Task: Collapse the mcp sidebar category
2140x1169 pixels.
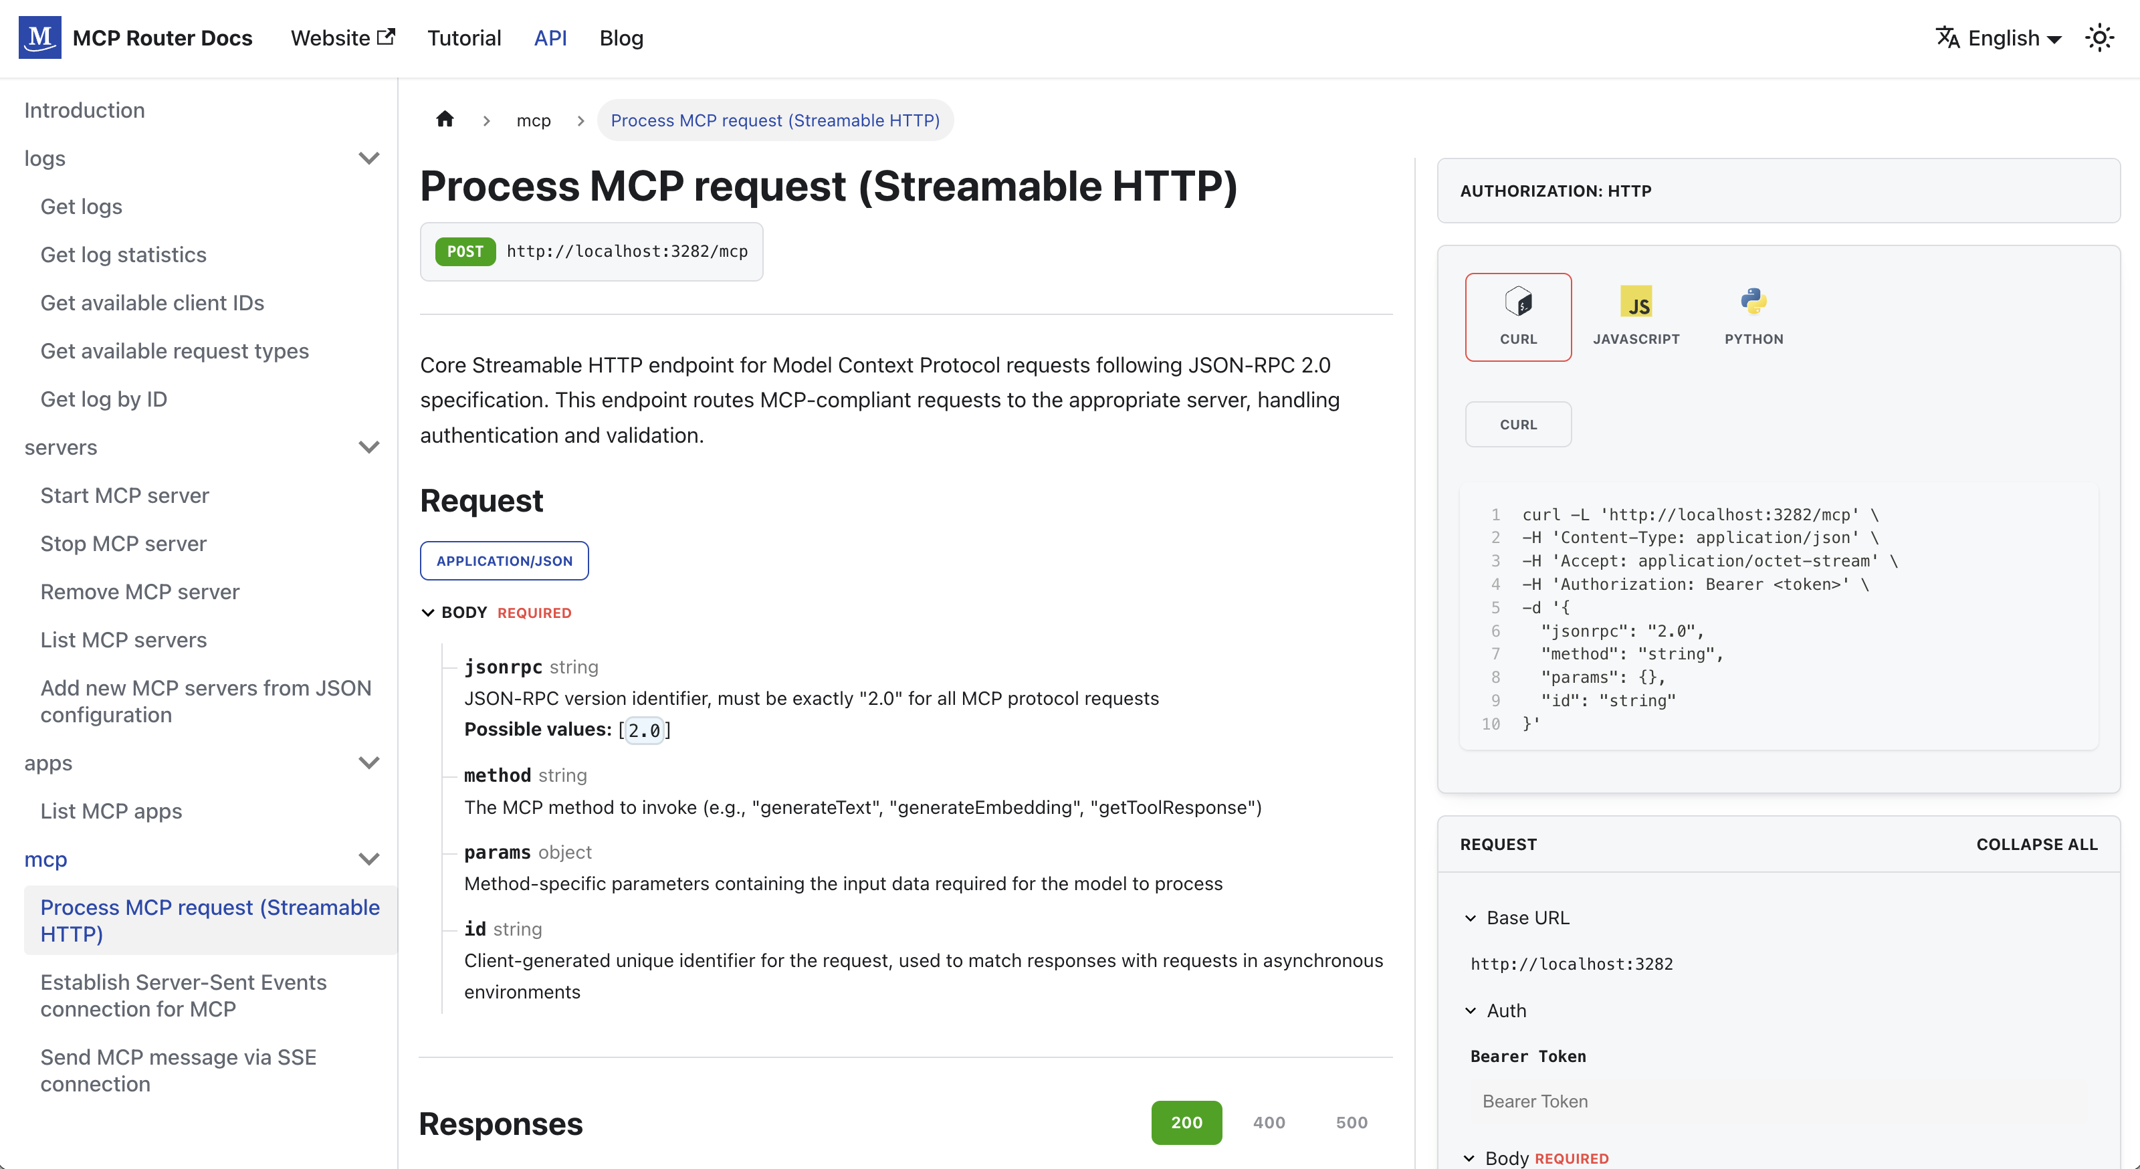Action: 369,859
